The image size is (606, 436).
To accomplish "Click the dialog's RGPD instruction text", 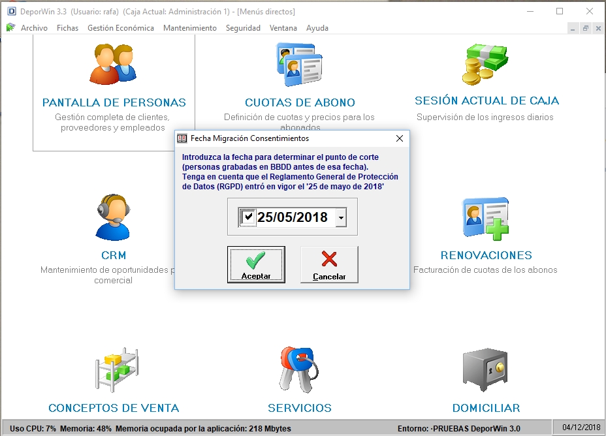I will coord(290,172).
